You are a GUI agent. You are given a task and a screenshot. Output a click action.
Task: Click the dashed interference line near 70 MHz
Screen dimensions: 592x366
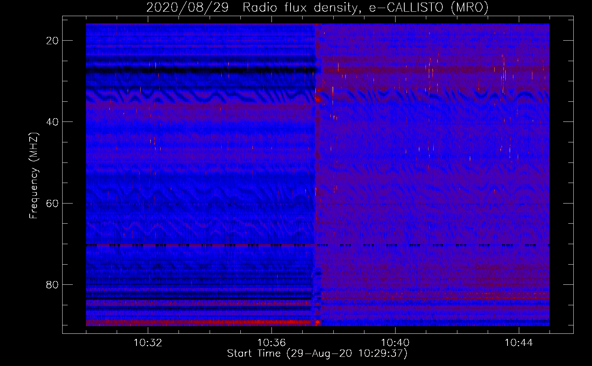coord(318,245)
